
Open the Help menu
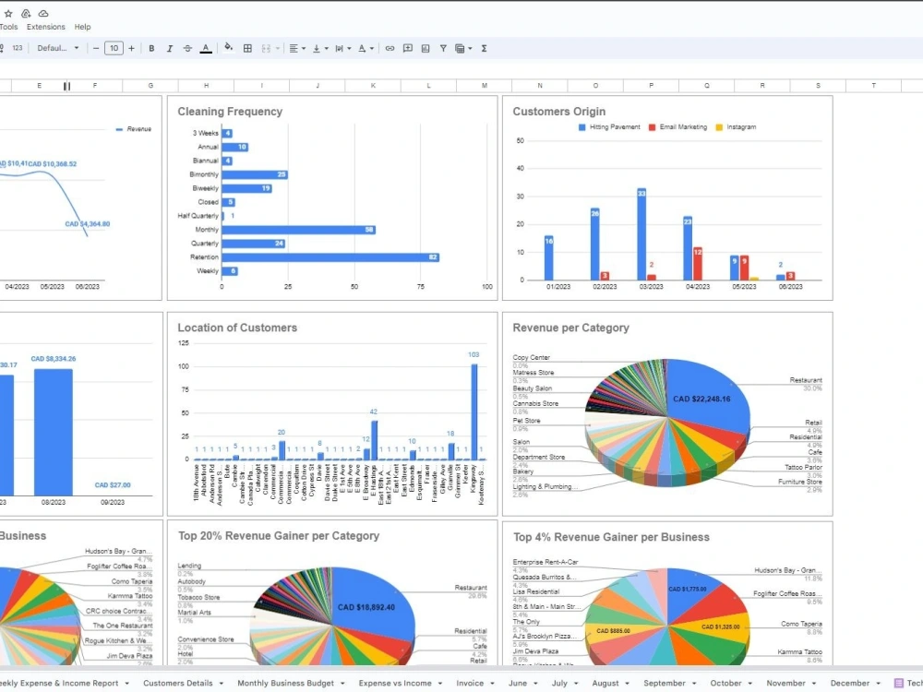(x=82, y=27)
